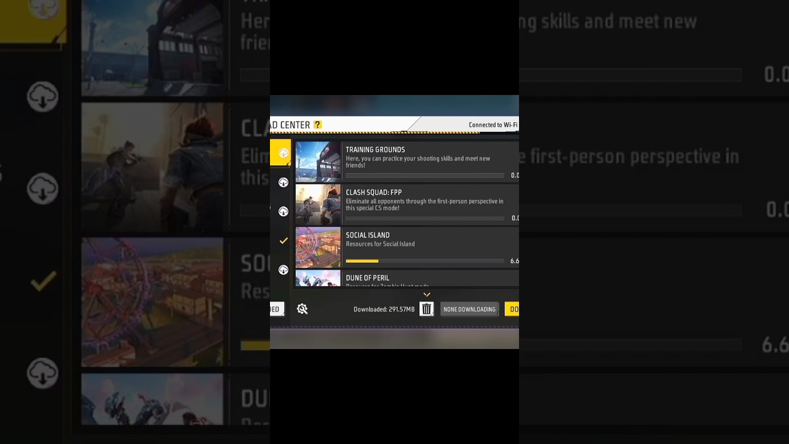This screenshot has height=444, width=789.
Task: Click the Social Island yellow progress bar
Action: point(425,261)
